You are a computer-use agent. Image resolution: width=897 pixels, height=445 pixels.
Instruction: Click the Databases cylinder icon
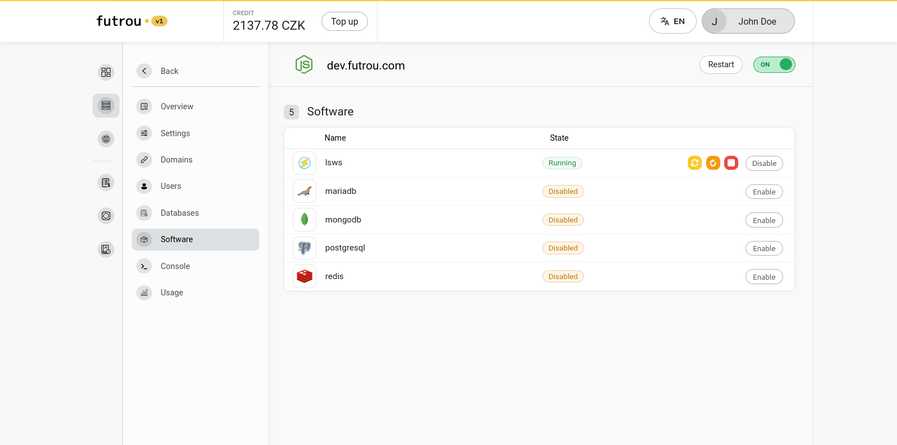coord(144,213)
